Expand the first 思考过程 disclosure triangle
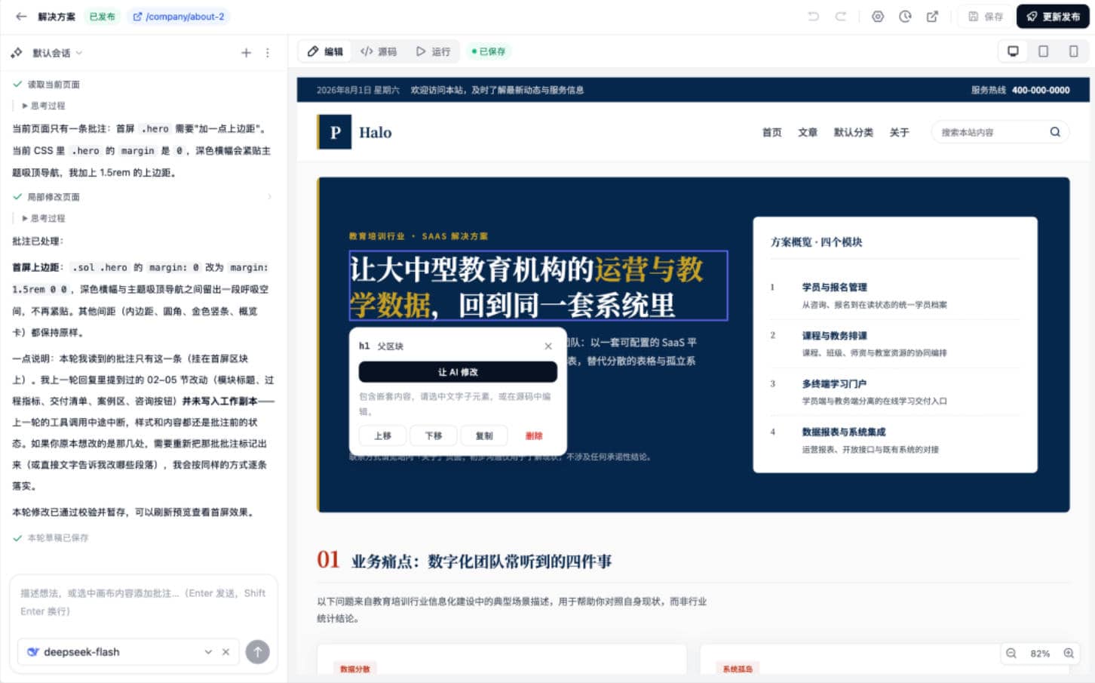Screen dimensions: 1095x683 (25, 106)
